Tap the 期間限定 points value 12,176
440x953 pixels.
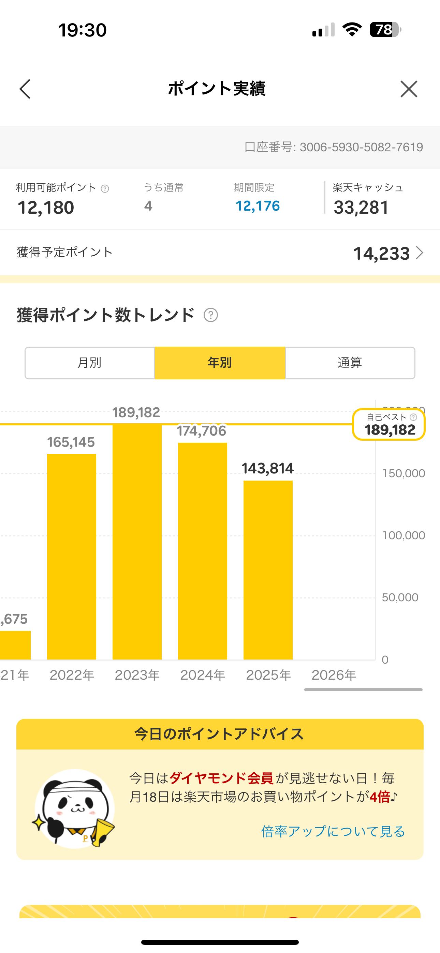(x=258, y=206)
